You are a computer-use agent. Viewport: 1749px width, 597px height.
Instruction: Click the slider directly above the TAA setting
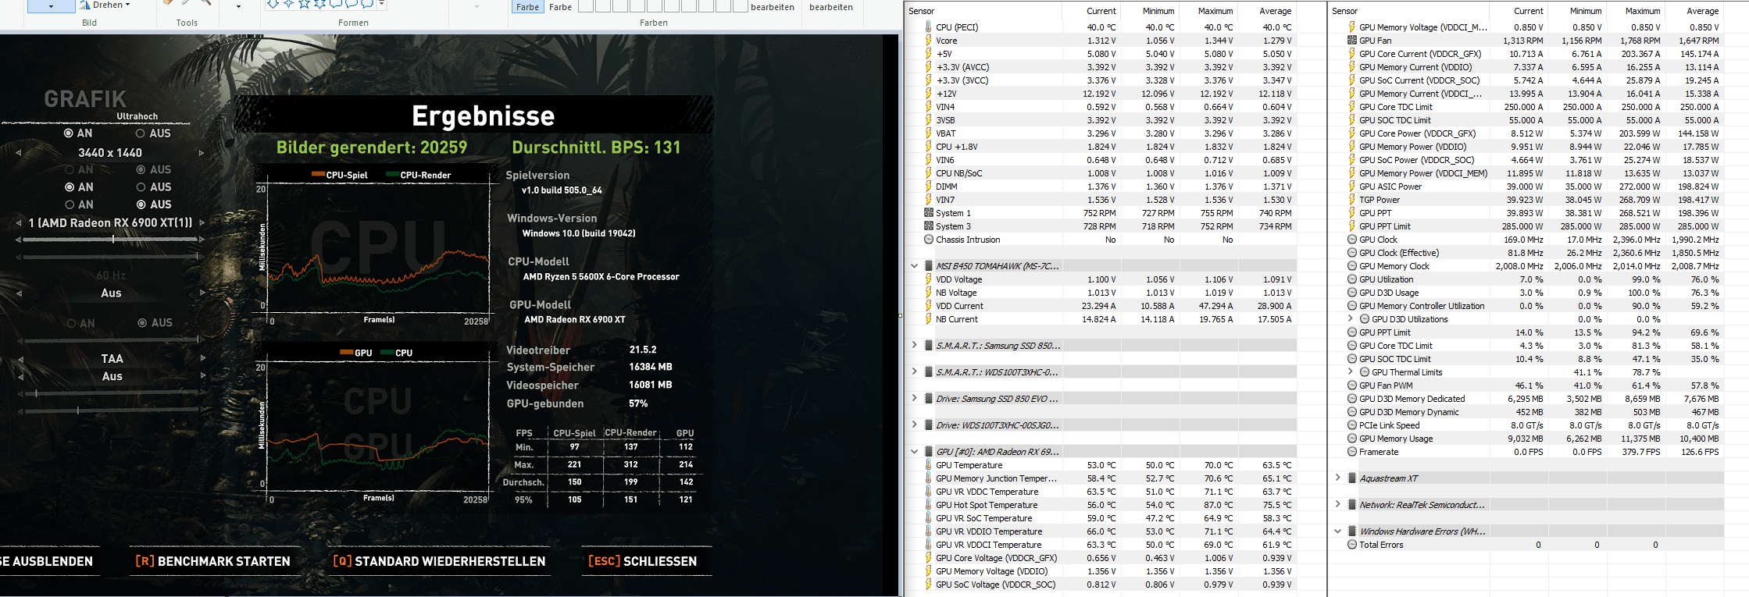pyautogui.click(x=109, y=340)
